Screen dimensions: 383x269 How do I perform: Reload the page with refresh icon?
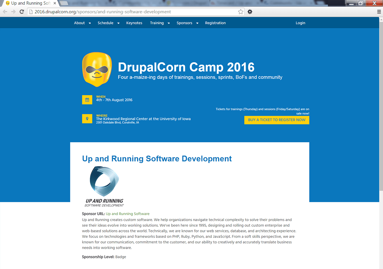(22, 12)
